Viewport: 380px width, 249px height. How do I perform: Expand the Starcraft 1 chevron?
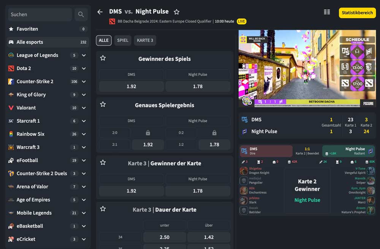(84, 121)
